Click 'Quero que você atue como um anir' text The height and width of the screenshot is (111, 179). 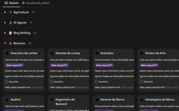[114, 71]
